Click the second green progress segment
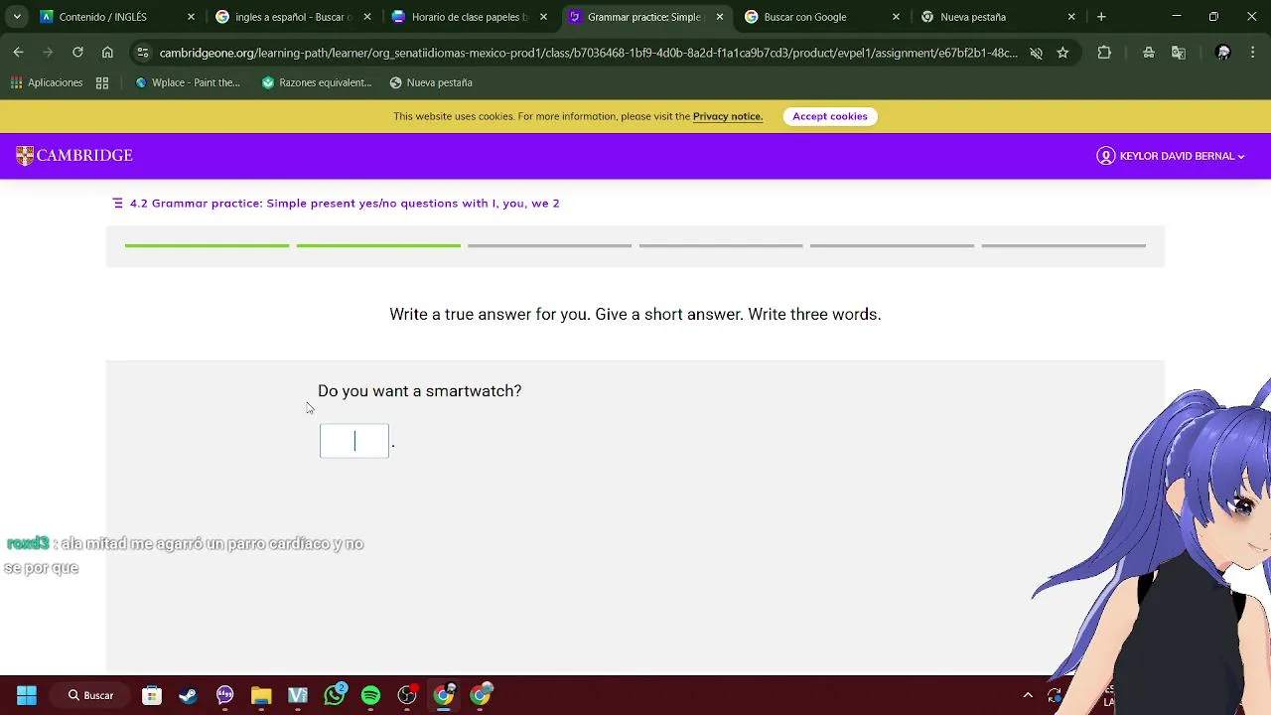1271x715 pixels. point(378,245)
